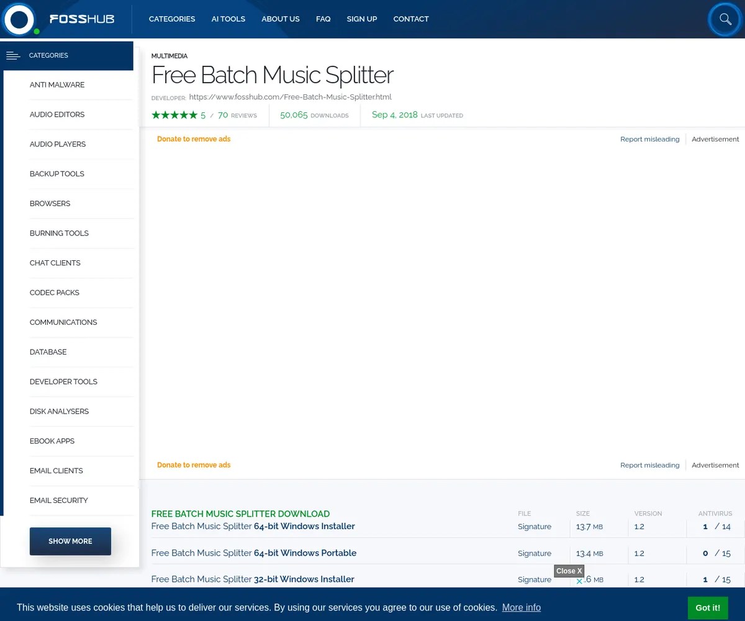The width and height of the screenshot is (745, 621).
Task: Open EMAIL CLIENTS category
Action: pyautogui.click(x=56, y=471)
